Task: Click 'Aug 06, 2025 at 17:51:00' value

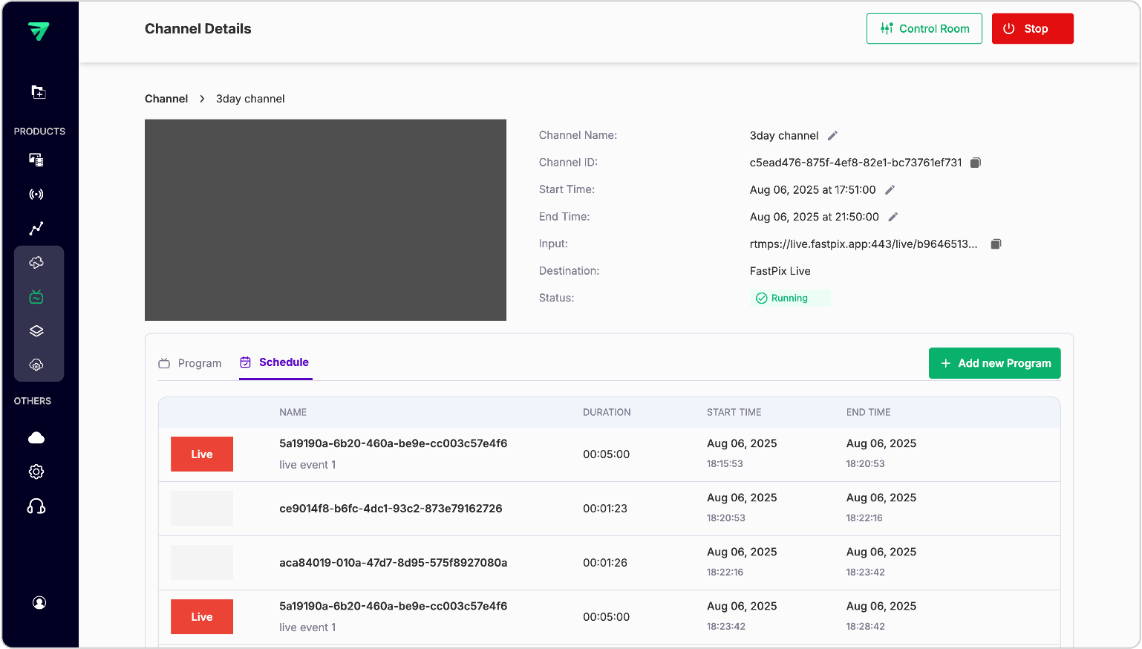Action: tap(813, 190)
